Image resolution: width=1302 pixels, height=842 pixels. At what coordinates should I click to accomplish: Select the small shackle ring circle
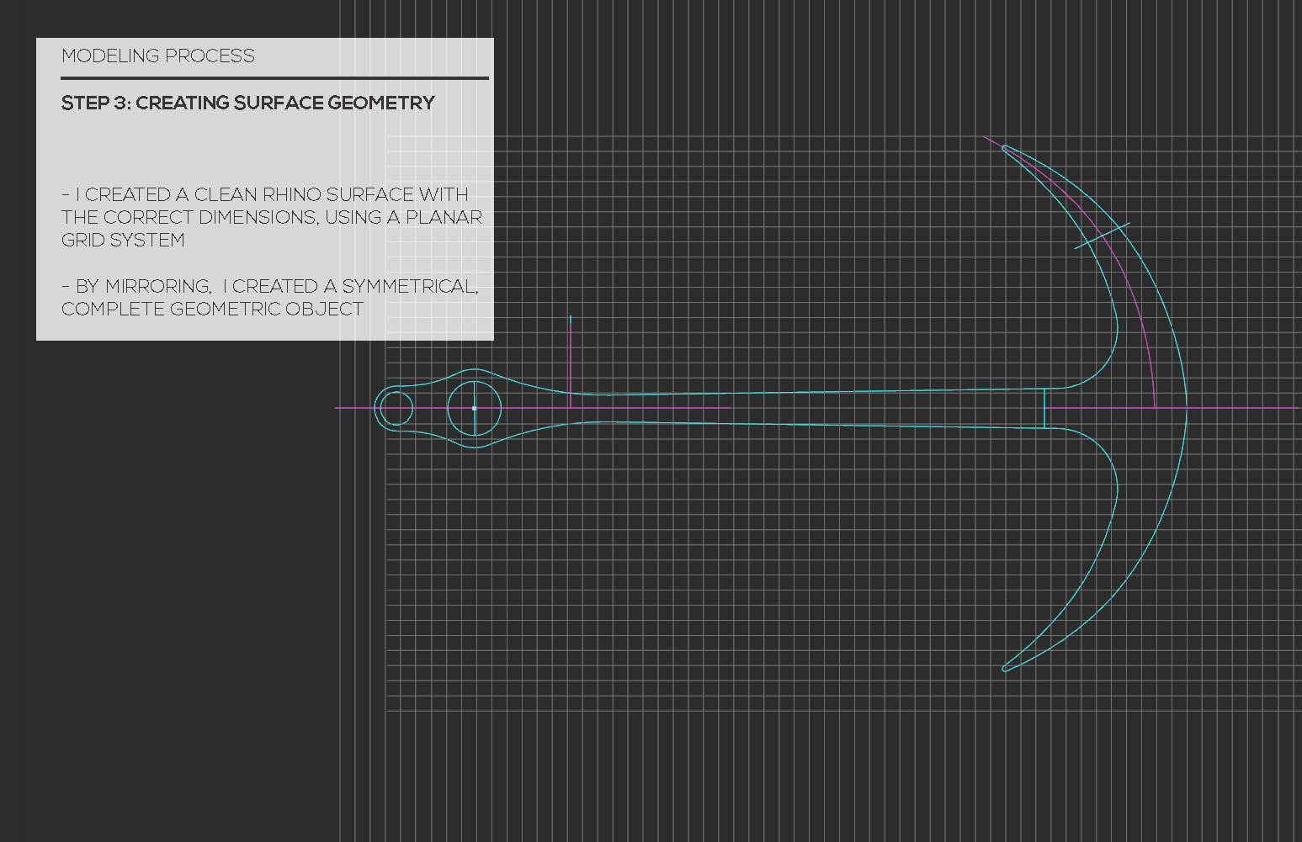click(398, 407)
